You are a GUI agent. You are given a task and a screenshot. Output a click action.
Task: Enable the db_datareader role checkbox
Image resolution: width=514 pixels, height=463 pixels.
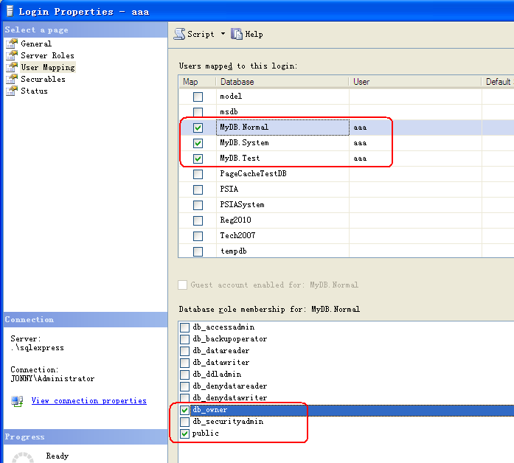(184, 351)
